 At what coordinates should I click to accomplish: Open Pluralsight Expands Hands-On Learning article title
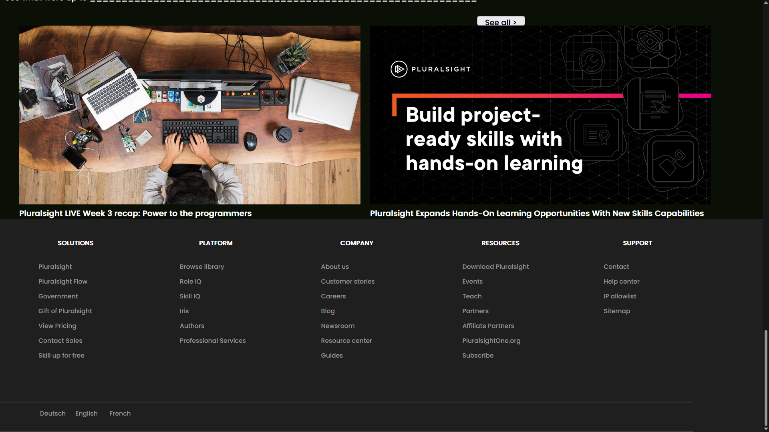[537, 213]
